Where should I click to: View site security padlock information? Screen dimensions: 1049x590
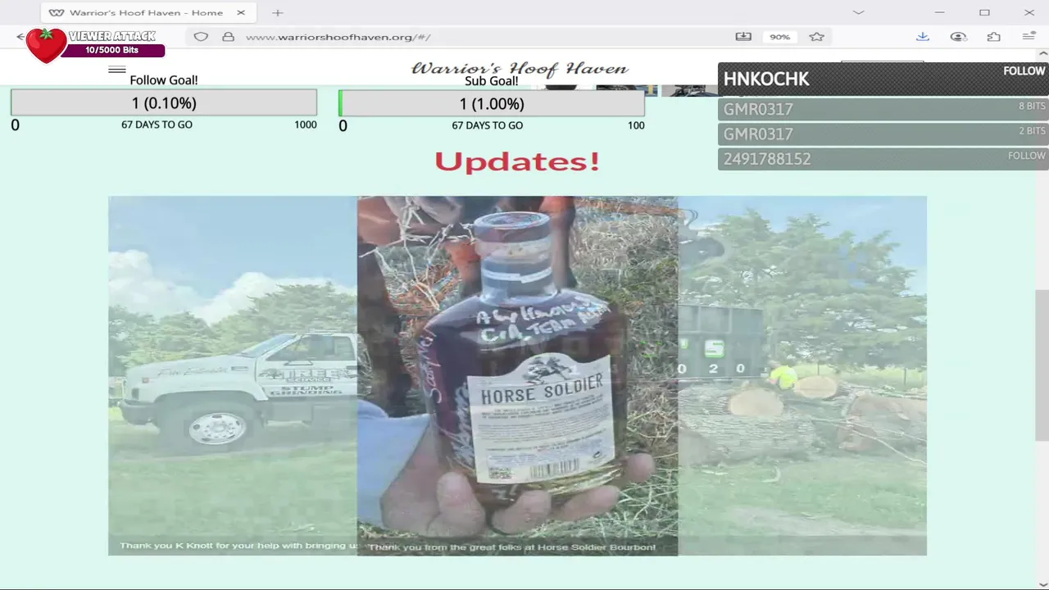click(x=229, y=37)
